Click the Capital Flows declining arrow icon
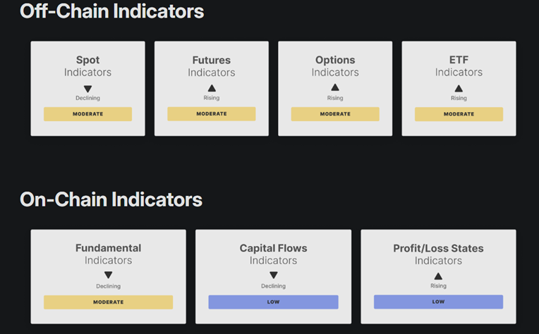 pos(273,276)
